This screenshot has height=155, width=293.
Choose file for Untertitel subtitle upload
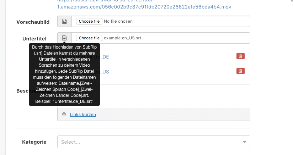(x=89, y=38)
